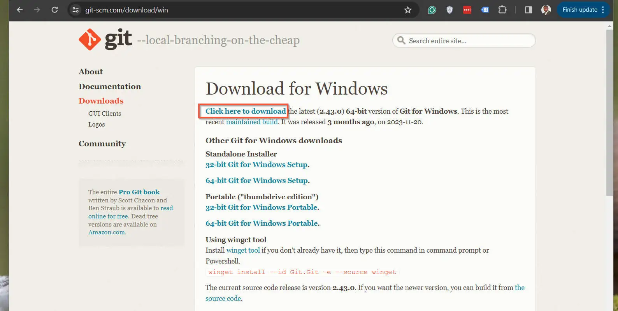Open the Logos sublink
Viewport: 618px width, 311px height.
tap(97, 125)
